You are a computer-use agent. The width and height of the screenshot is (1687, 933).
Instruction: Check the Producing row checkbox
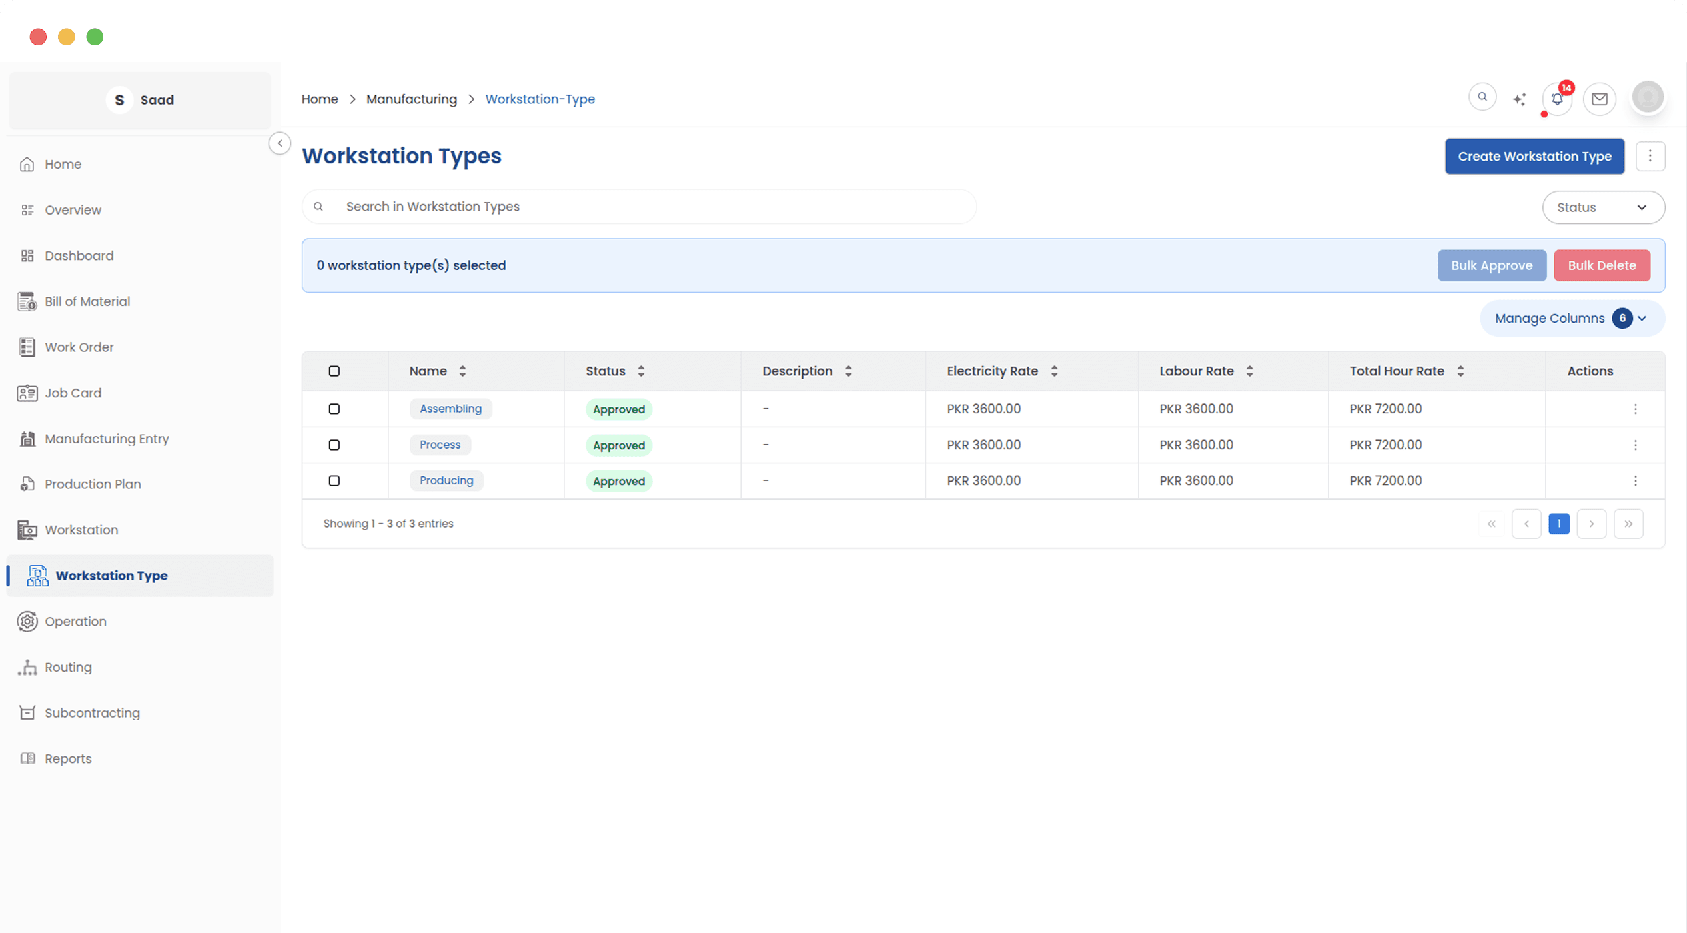pos(334,480)
